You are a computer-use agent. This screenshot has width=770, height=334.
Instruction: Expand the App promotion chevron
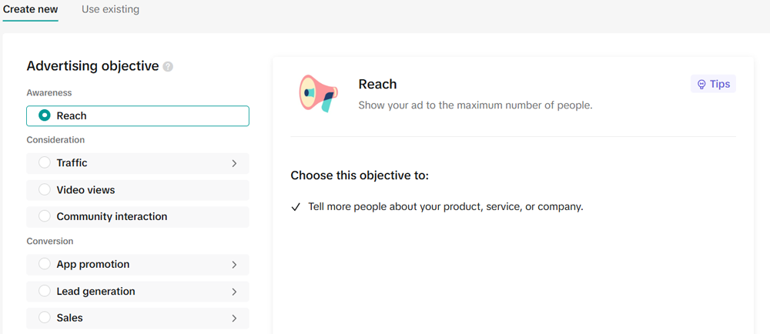(x=234, y=265)
